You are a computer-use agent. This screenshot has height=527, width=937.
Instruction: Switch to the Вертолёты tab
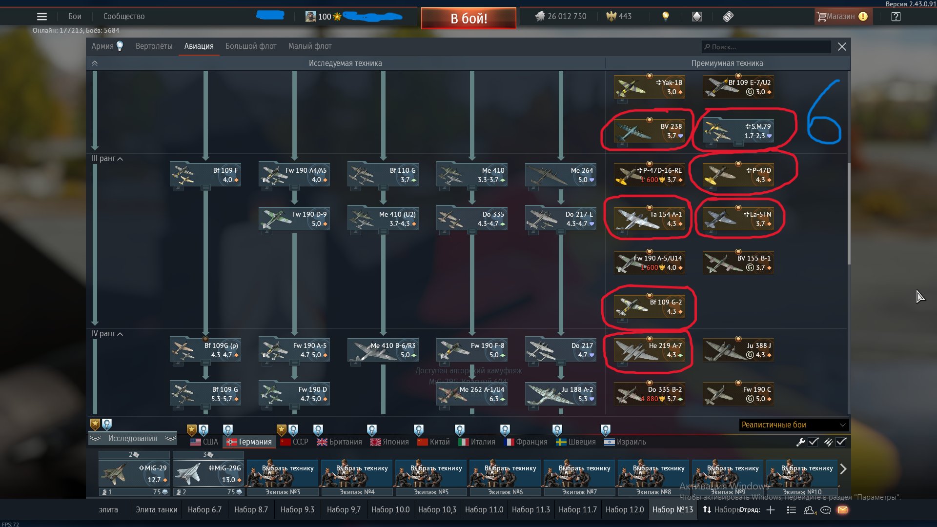pos(154,46)
